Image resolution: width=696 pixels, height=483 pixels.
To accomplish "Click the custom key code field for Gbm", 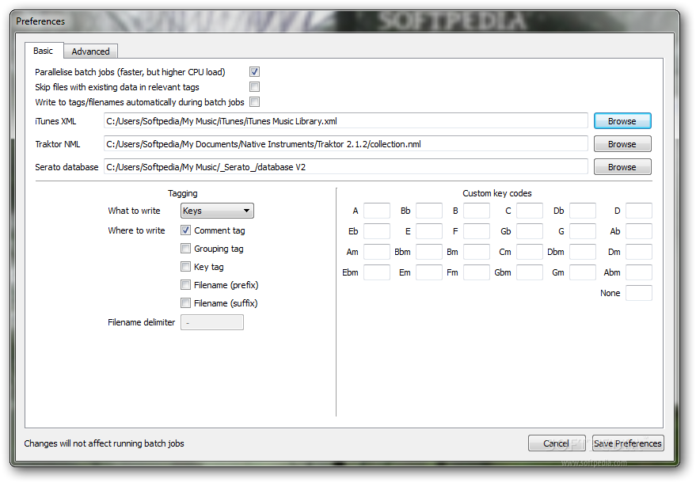I will [530, 272].
